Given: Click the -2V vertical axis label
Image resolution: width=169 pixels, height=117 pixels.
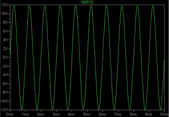Looking at the screenshot, I should coord(5,66).
